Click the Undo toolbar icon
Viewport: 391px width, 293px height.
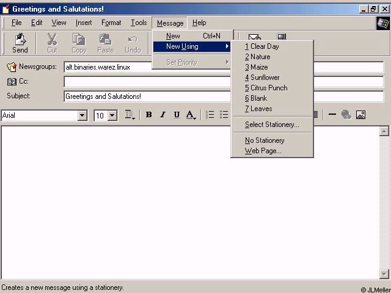coord(133,39)
